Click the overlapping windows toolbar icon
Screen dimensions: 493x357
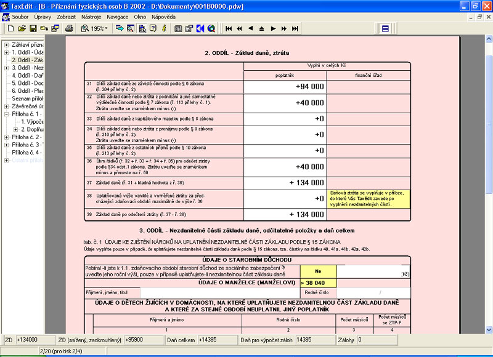55,28
